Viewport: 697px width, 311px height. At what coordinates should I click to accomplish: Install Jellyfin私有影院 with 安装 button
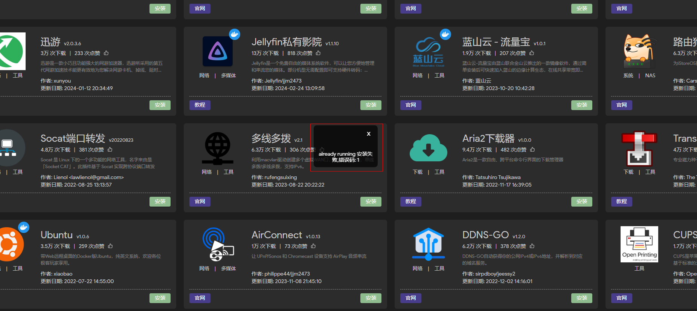[x=371, y=105]
